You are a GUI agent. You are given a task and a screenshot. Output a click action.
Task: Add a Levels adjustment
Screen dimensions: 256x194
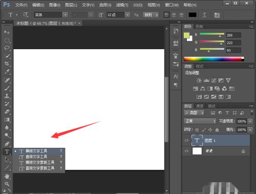tap(206, 80)
